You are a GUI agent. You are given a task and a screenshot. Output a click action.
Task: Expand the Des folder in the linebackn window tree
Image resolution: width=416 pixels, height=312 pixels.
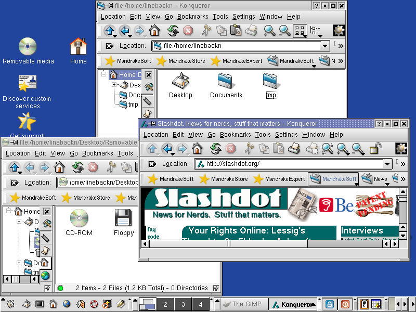[x=114, y=85]
